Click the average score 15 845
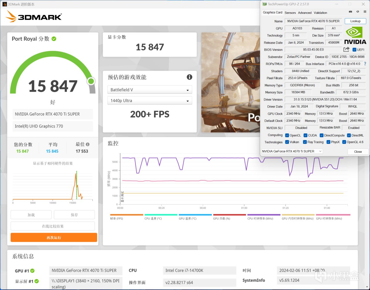Viewport: 370px width, 290px height. coord(52,151)
